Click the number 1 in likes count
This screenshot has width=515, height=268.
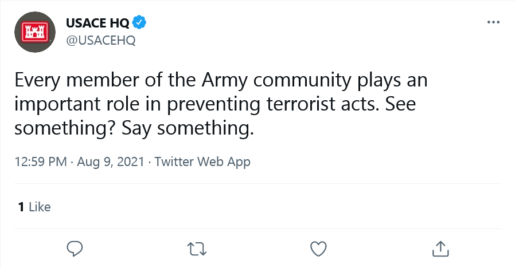click(x=21, y=207)
